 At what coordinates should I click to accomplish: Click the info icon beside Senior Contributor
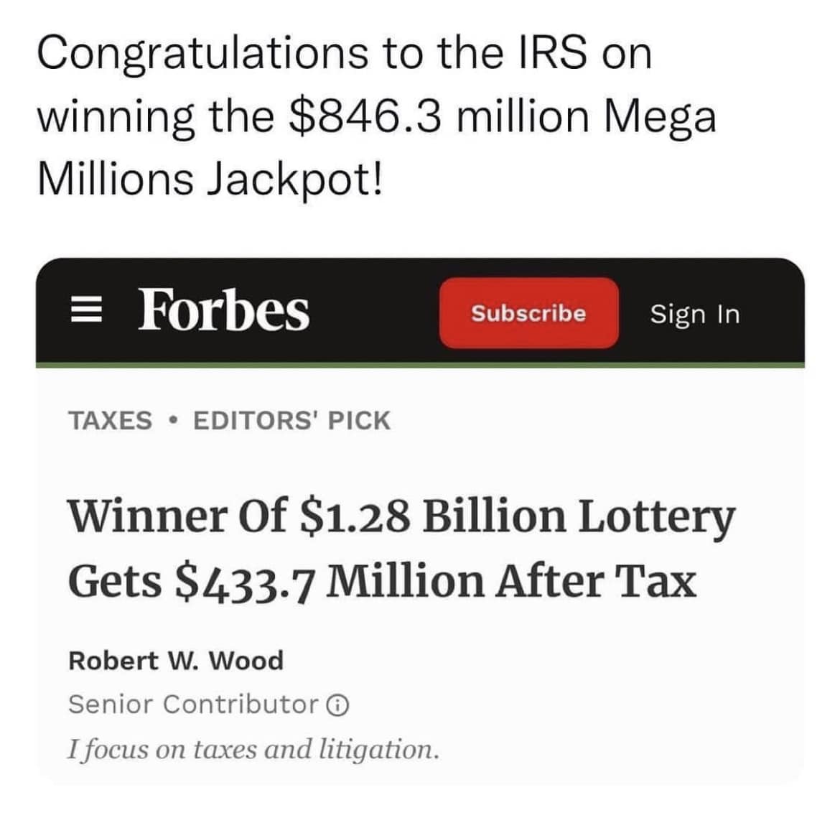(x=338, y=705)
